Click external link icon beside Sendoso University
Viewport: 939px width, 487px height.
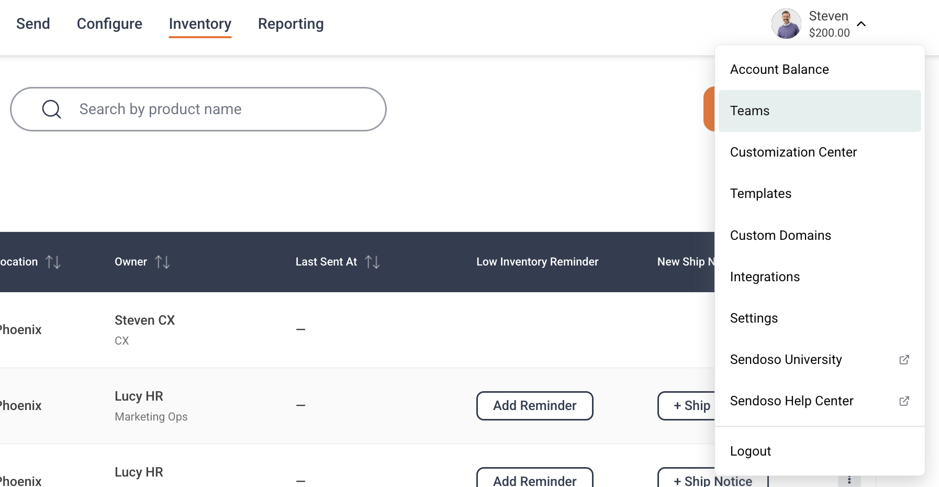coord(904,359)
